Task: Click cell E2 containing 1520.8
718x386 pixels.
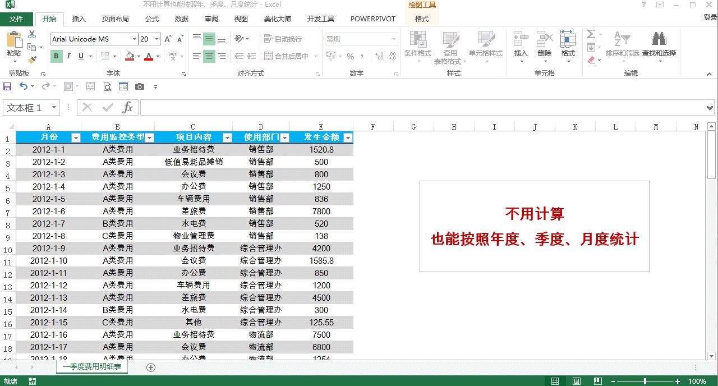Action: click(x=321, y=149)
